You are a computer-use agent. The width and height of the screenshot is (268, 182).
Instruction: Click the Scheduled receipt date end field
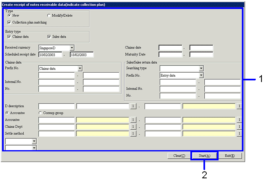click(82, 55)
